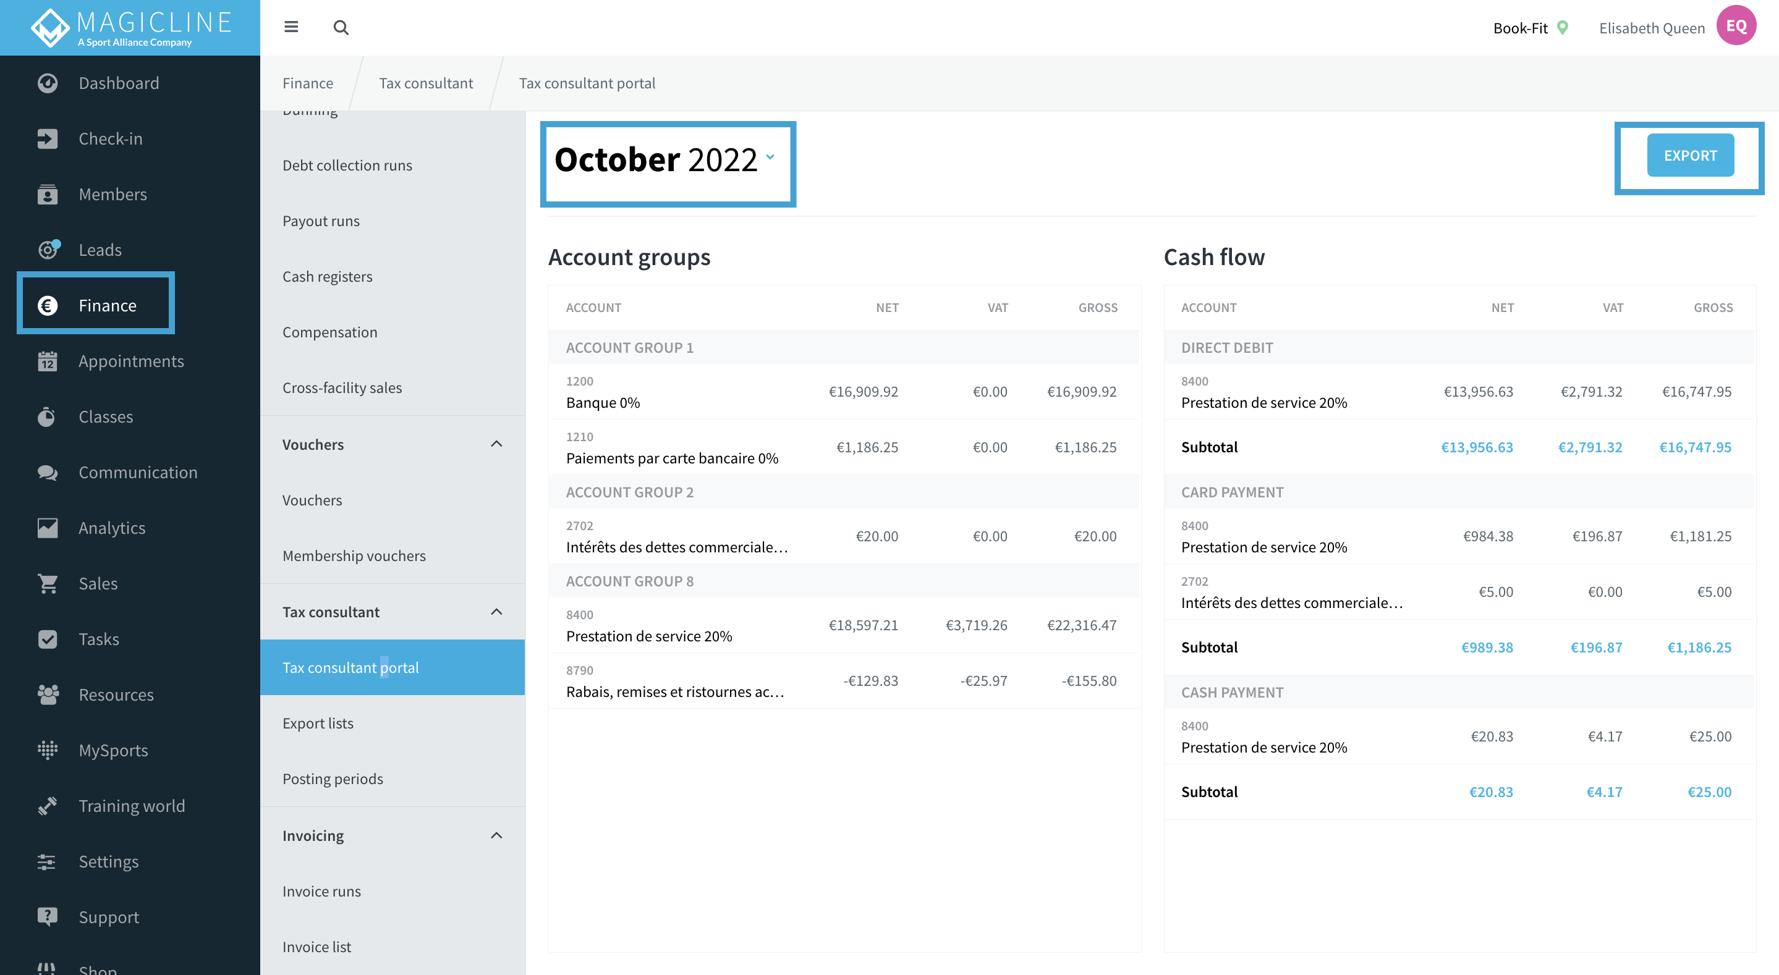Open Invoice runs submenu item

[x=393, y=892]
